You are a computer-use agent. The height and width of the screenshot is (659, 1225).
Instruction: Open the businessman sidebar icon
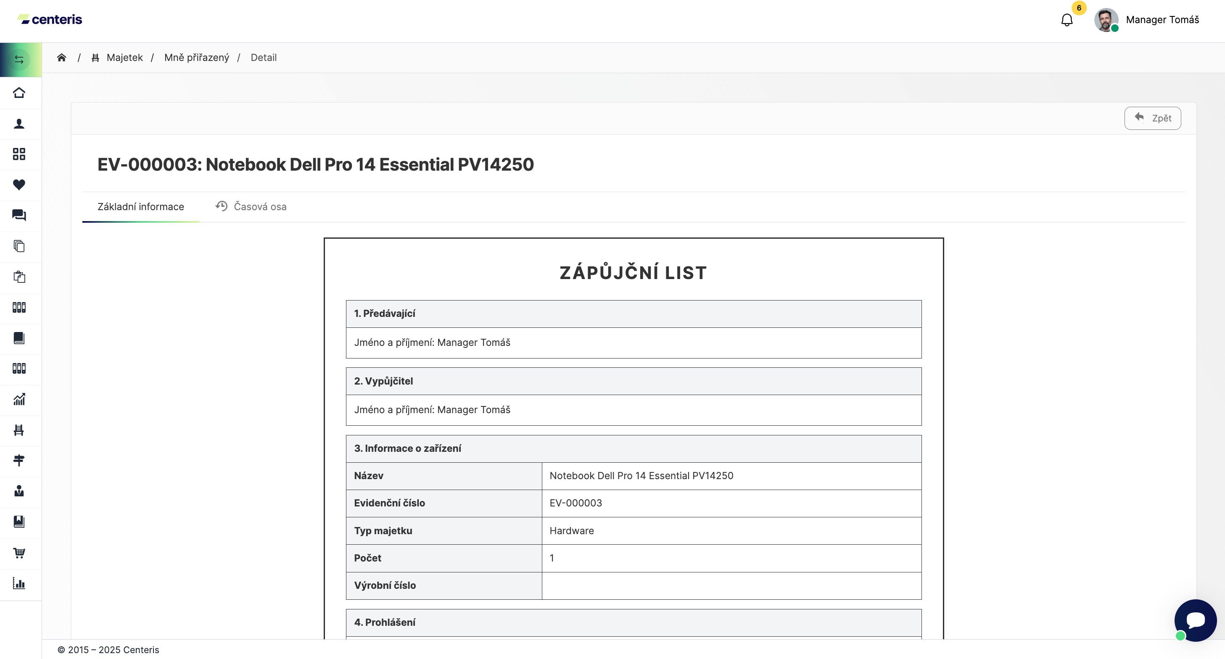point(19,491)
